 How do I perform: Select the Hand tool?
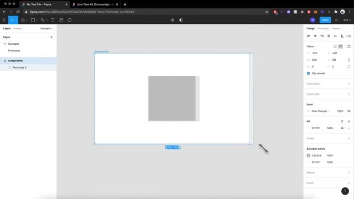[x=61, y=20]
